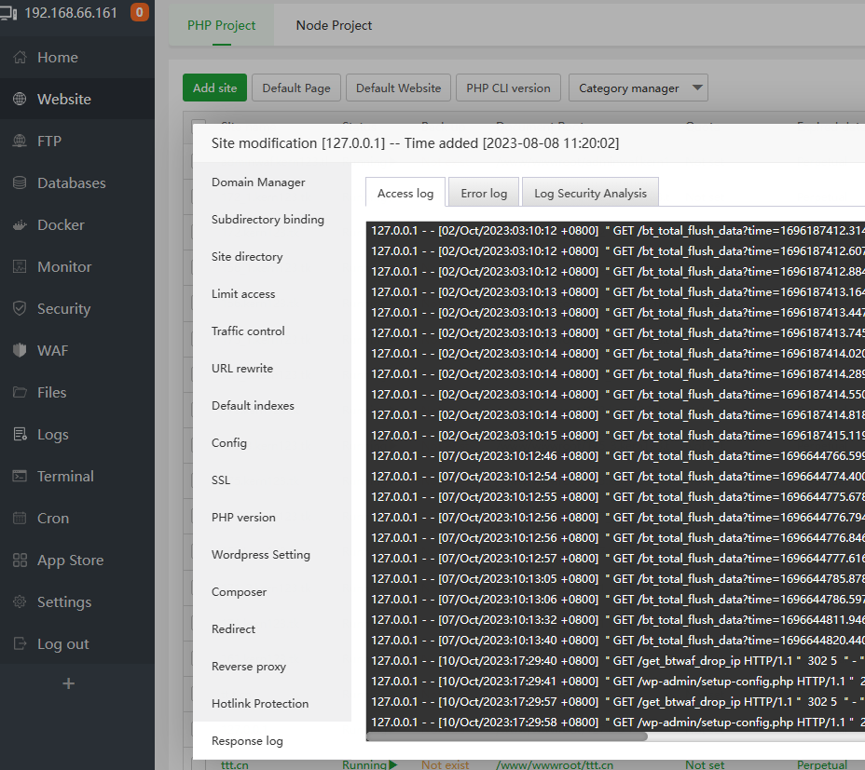Click the Files folder icon
The image size is (865, 770).
pyautogui.click(x=20, y=392)
